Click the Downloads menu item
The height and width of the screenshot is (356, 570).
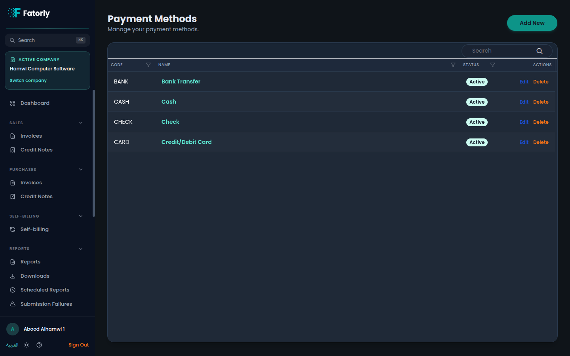[x=47, y=276]
